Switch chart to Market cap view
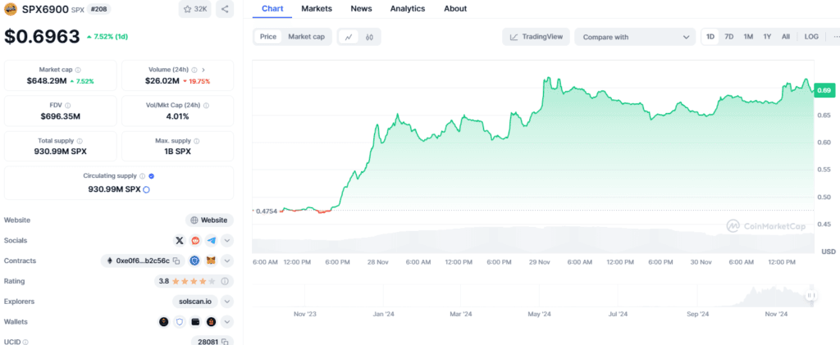This screenshot has width=840, height=345. pyautogui.click(x=307, y=37)
